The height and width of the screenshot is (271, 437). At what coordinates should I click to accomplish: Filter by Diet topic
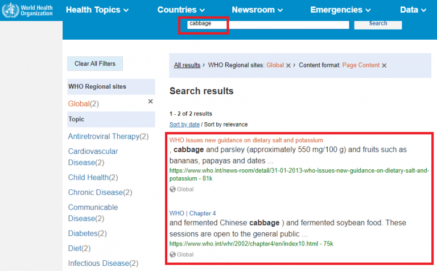(79, 248)
